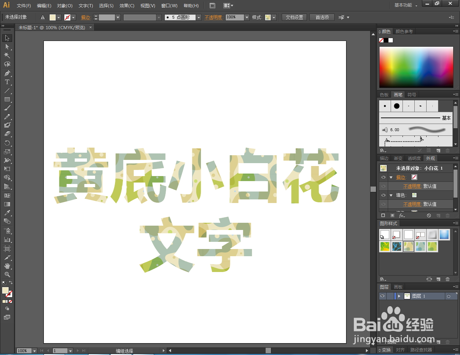
Task: Select the largest brush preset in 画笔 panel
Action: pos(397,106)
